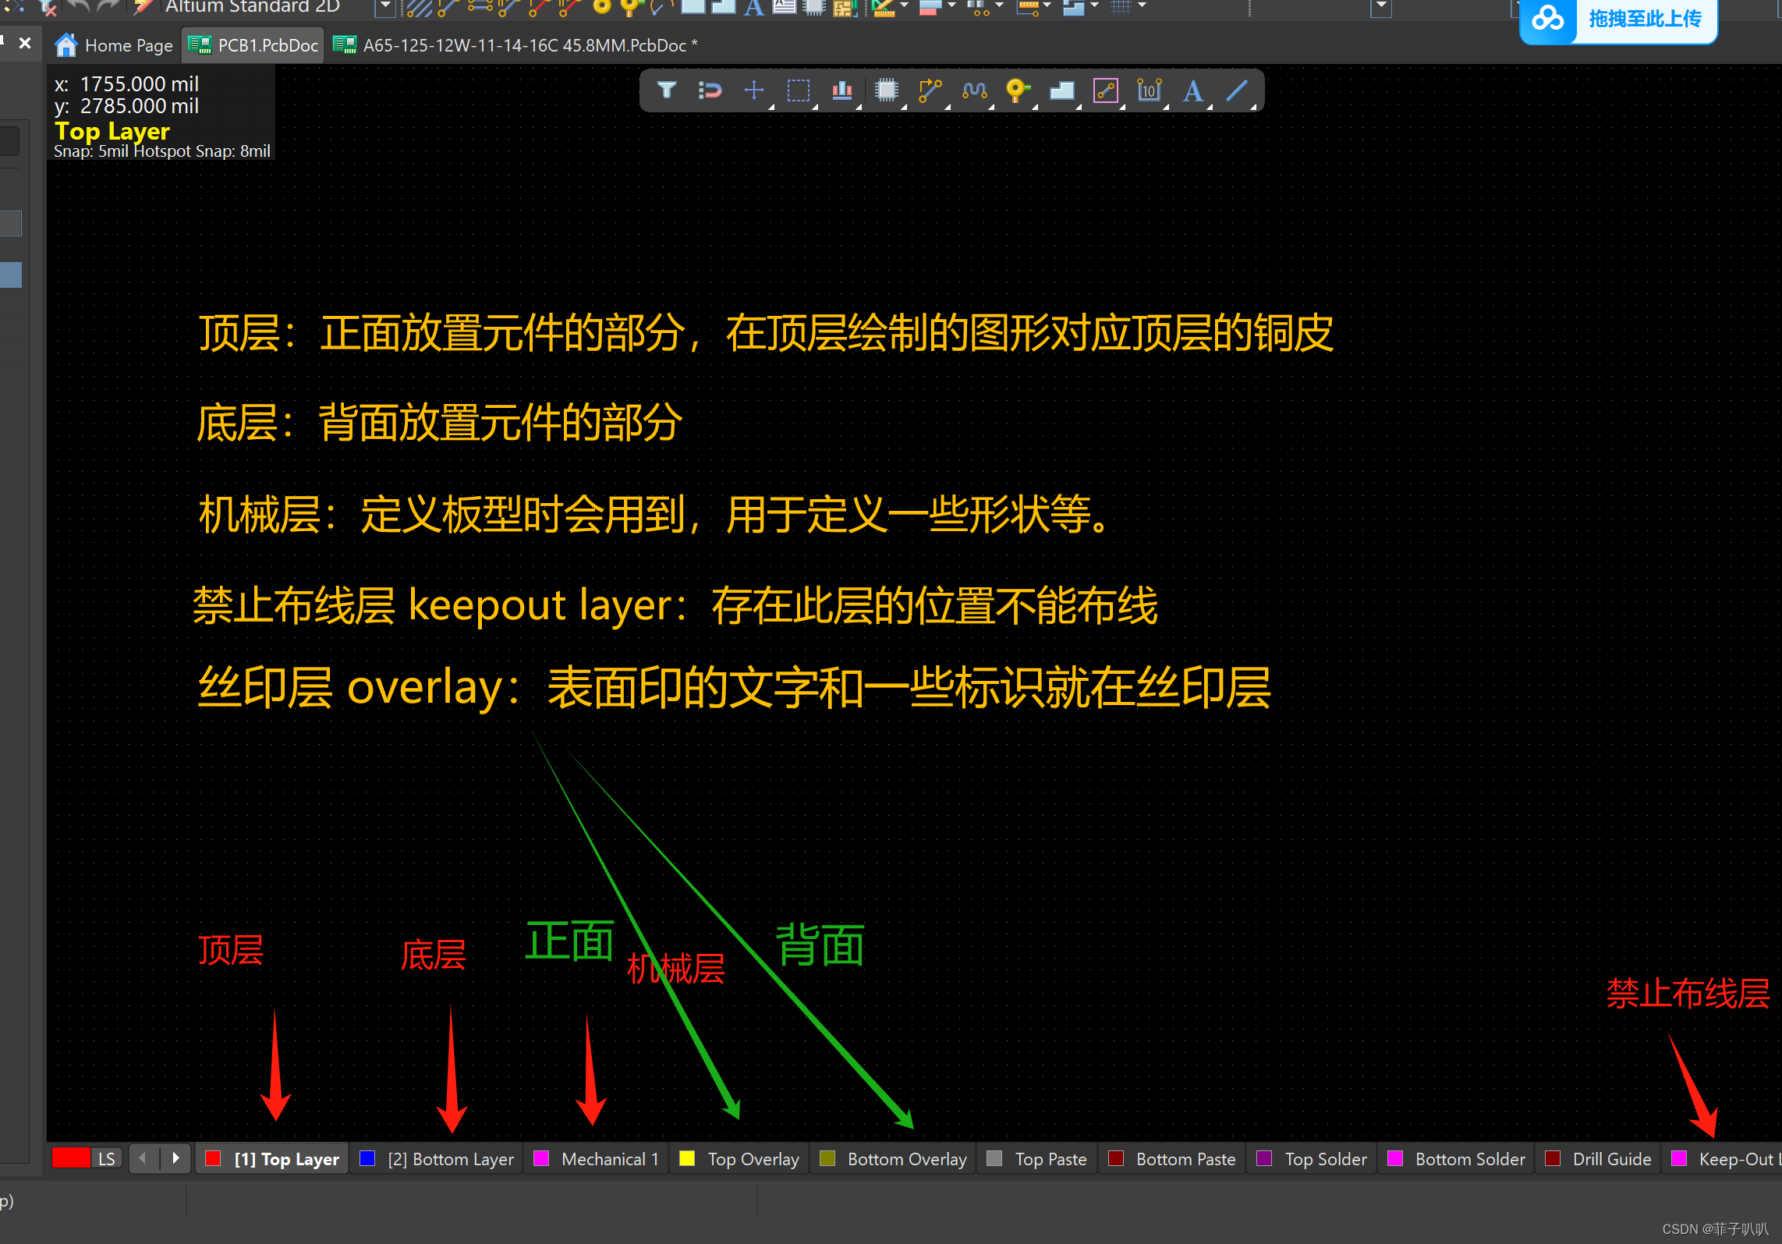The width and height of the screenshot is (1782, 1244).
Task: Click the dashed rectangle selection tool
Action: tap(798, 90)
